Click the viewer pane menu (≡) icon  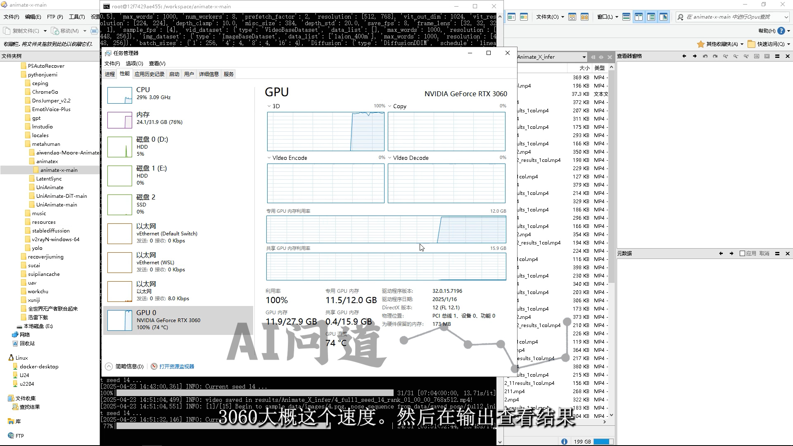tap(777, 56)
